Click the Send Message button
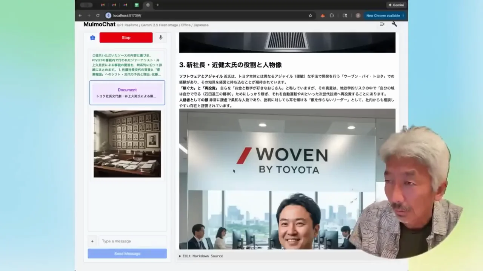 pos(127,254)
